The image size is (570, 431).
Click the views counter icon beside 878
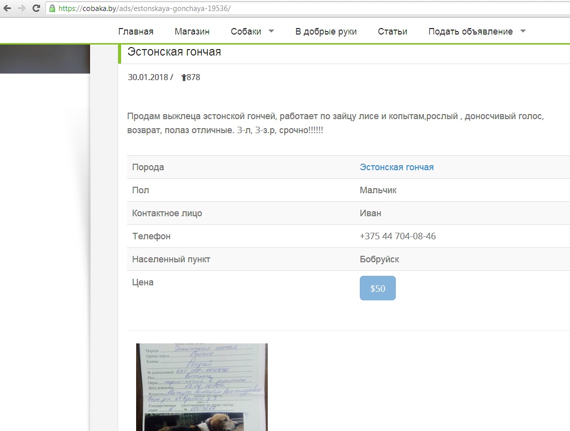(184, 78)
